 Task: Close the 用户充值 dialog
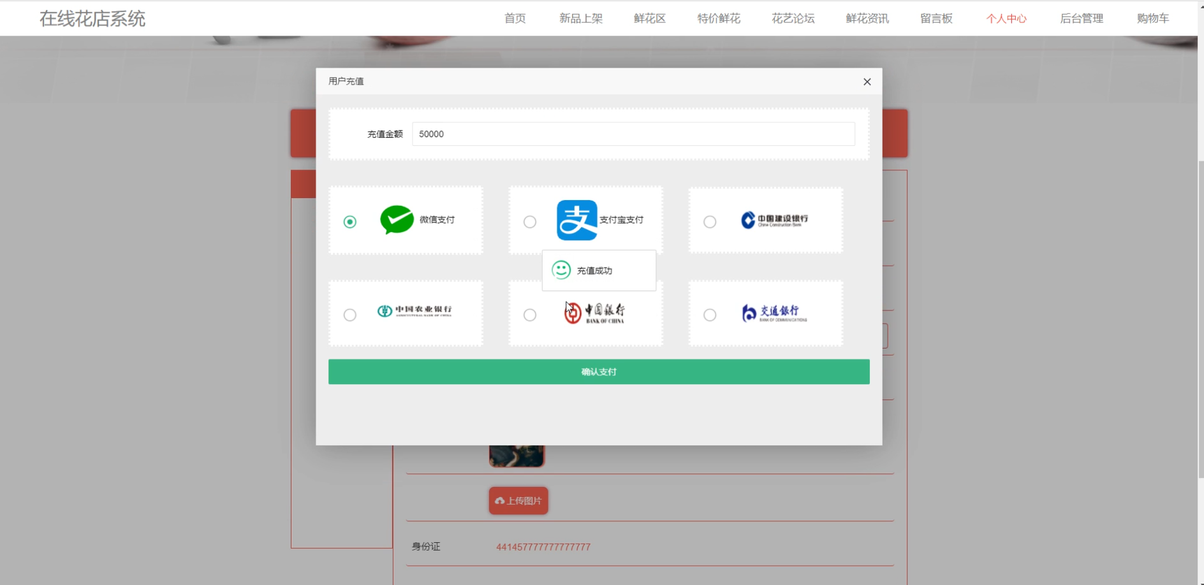(867, 82)
